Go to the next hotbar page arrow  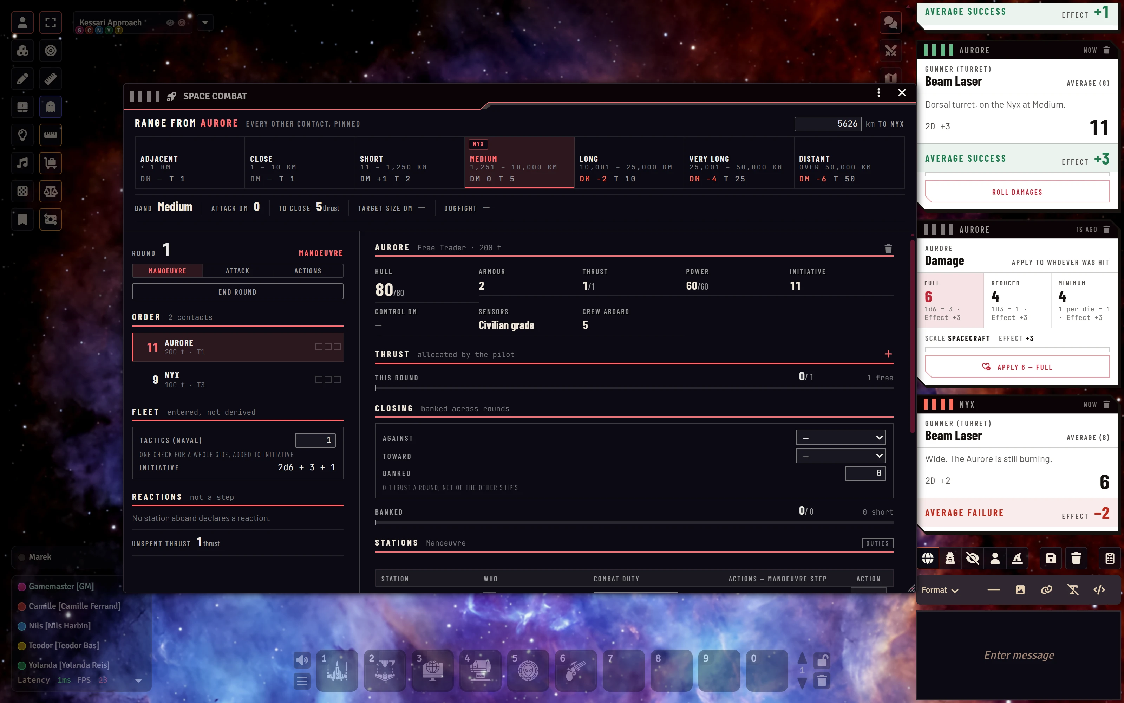(802, 683)
